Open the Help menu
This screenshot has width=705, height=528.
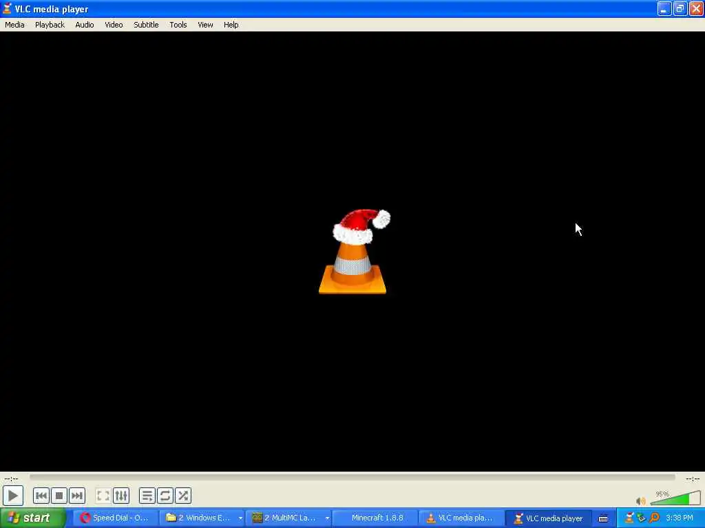231,25
